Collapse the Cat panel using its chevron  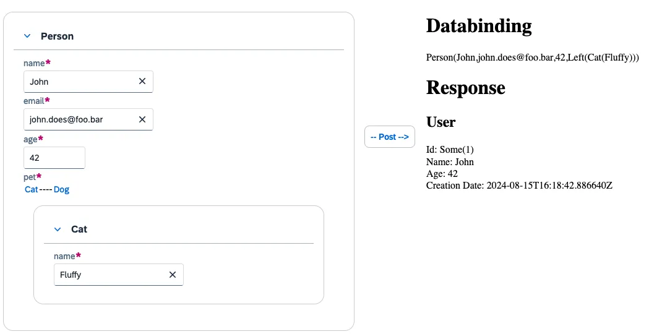pyautogui.click(x=58, y=229)
